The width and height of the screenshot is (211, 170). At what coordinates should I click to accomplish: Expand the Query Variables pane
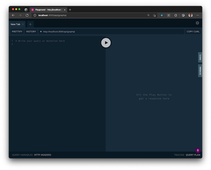point(22,155)
